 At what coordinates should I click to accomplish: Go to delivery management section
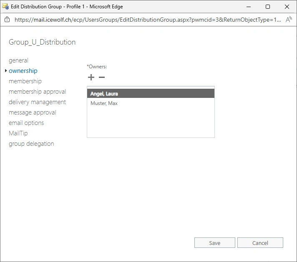(x=37, y=102)
